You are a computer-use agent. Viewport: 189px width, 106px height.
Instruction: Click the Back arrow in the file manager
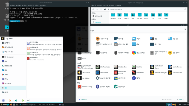coord(93,9)
